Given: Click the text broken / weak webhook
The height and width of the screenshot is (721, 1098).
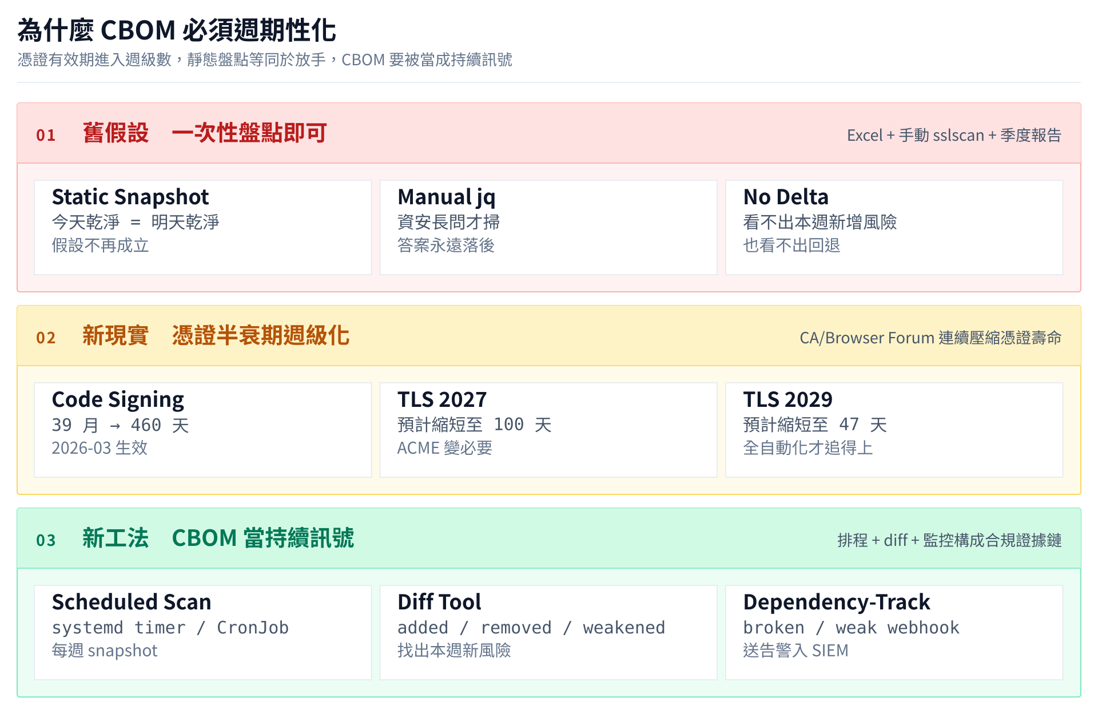Looking at the screenshot, I should [x=851, y=627].
